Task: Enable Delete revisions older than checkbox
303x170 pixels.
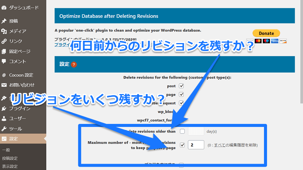Action: [x=182, y=131]
